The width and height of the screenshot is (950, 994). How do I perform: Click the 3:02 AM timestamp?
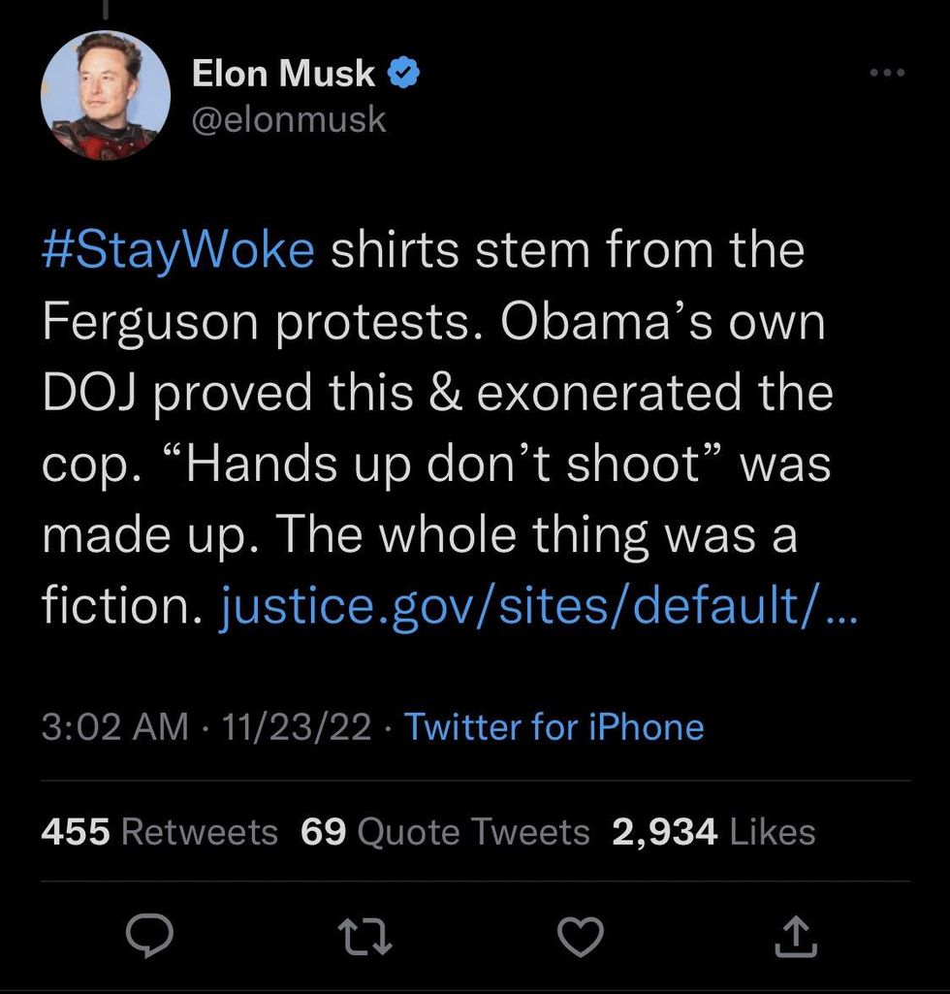pyautogui.click(x=114, y=726)
